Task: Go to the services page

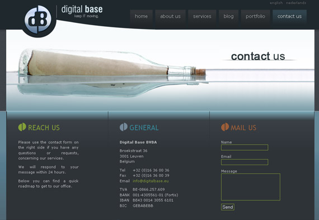Action: [x=202, y=16]
